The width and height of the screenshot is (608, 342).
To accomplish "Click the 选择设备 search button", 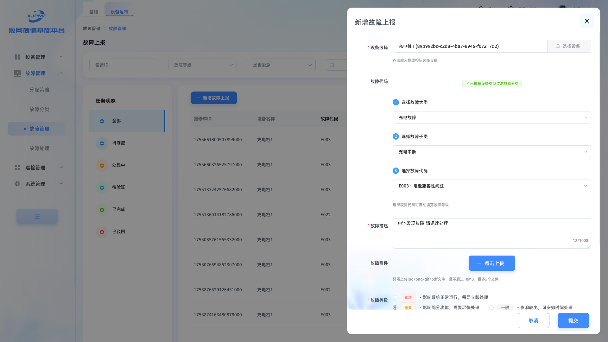I will click(569, 46).
